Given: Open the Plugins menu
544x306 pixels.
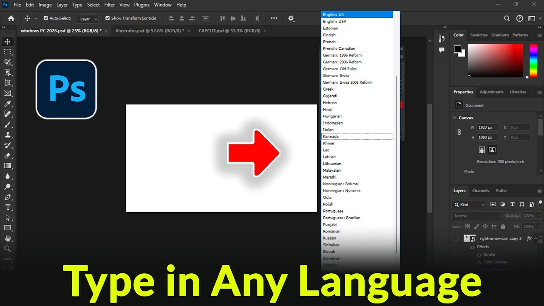Looking at the screenshot, I should (142, 5).
